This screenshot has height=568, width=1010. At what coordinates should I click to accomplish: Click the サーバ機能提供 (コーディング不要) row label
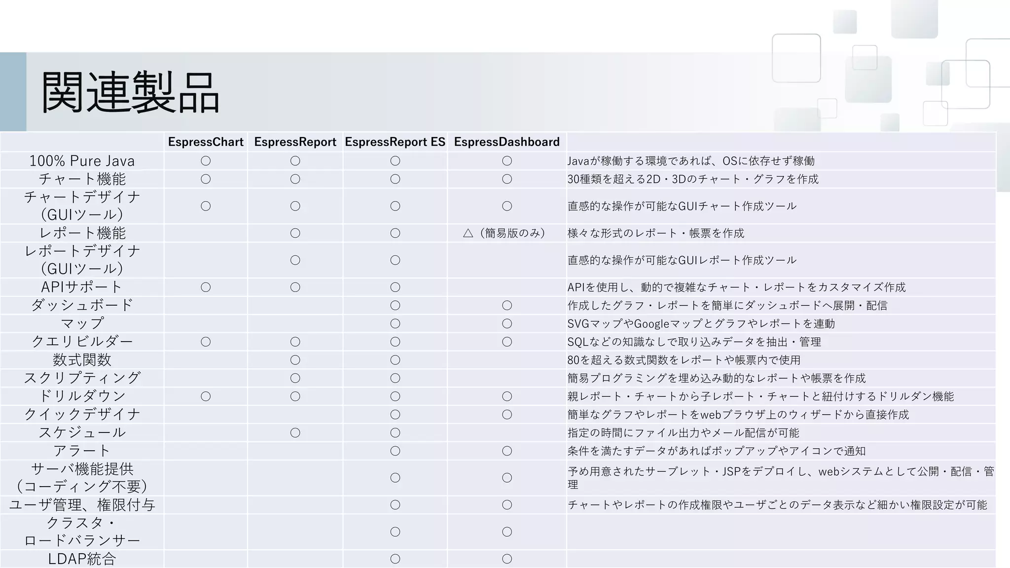pyautogui.click(x=82, y=477)
